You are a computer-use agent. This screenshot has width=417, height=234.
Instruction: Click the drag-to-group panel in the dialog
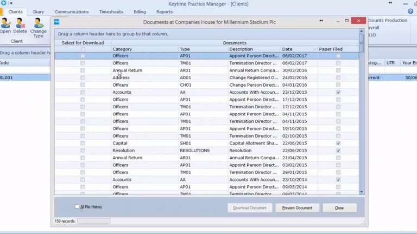coord(207,34)
